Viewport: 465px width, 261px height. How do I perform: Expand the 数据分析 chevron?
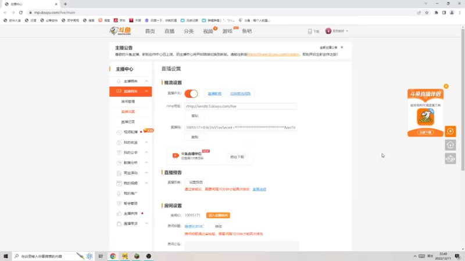tap(146, 163)
